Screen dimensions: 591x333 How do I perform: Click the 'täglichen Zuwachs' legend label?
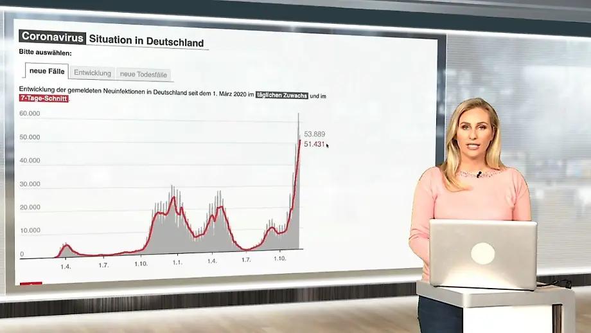pos(281,95)
